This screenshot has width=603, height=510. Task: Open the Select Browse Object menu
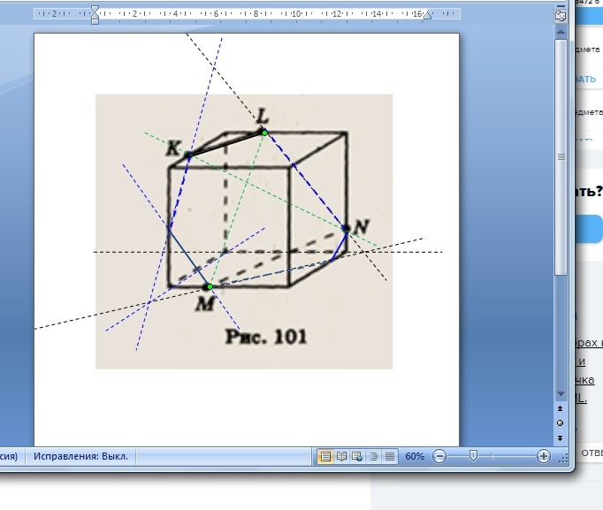(560, 422)
